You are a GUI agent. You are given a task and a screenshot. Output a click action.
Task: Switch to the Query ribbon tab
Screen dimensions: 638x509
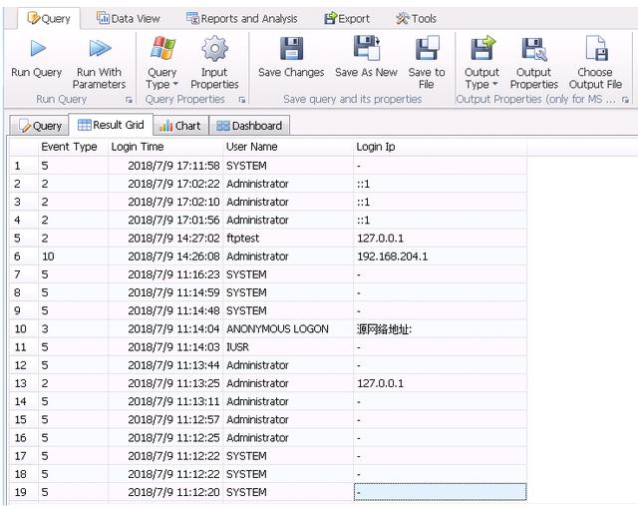click(49, 19)
